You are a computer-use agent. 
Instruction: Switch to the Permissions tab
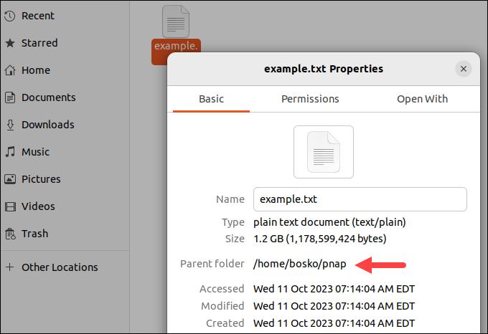coord(310,99)
